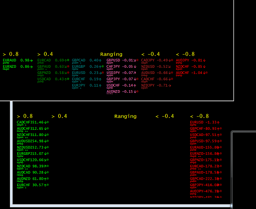Click the AUDNZD 61.80 entry
The width and height of the screenshot is (256, 209).
pos(33,179)
